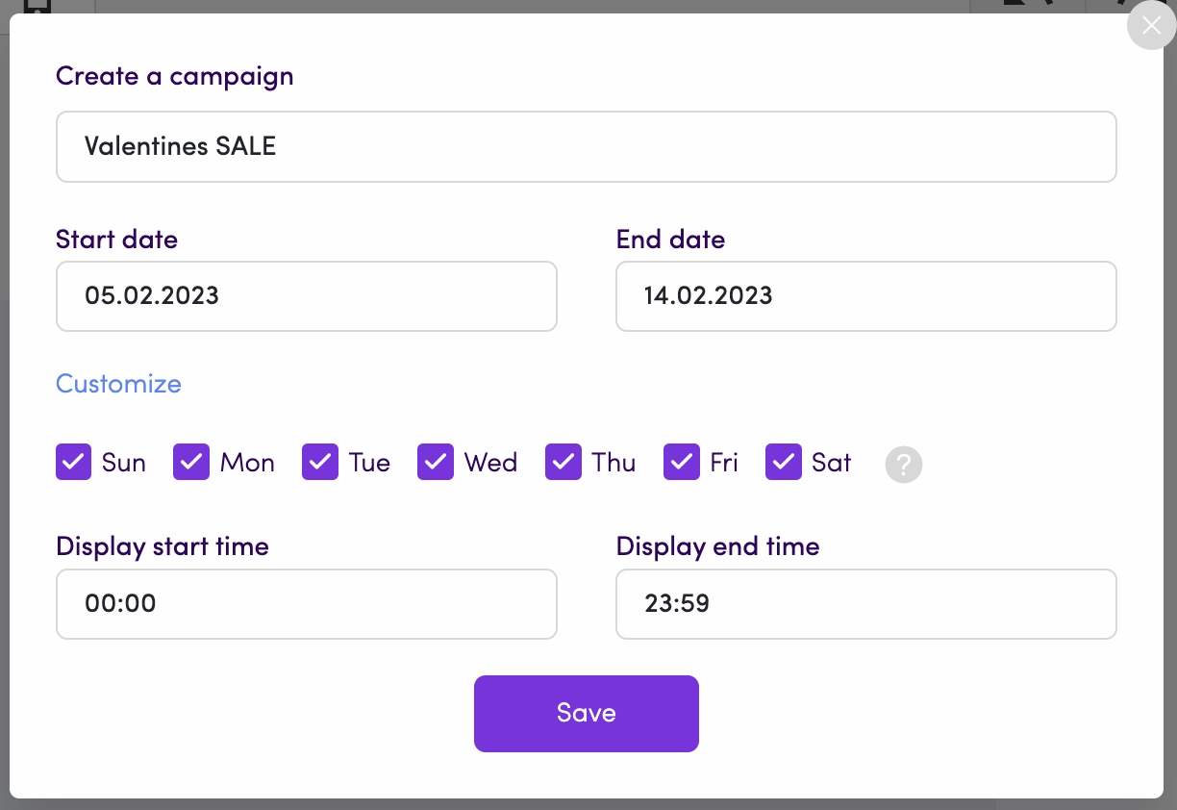Image resolution: width=1177 pixels, height=810 pixels.
Task: Close the Create a campaign dialog
Action: pyautogui.click(x=1151, y=25)
